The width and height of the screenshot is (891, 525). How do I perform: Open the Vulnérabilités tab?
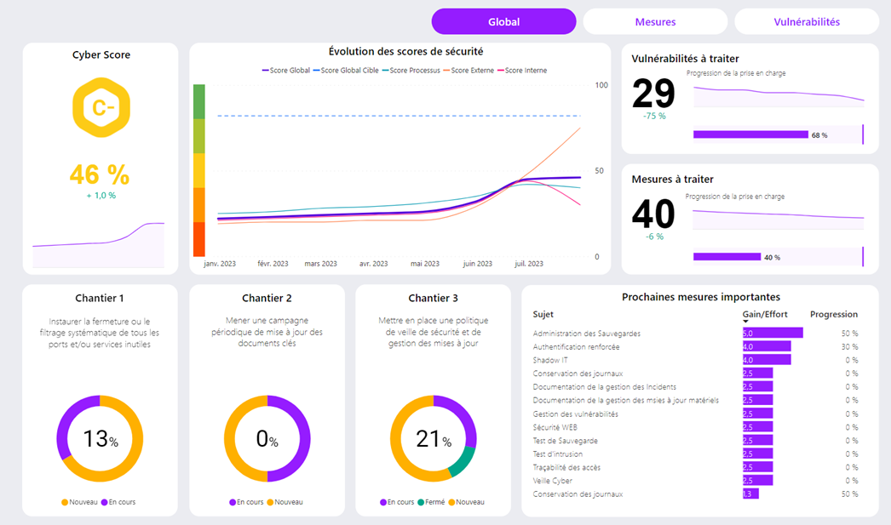pyautogui.click(x=806, y=21)
